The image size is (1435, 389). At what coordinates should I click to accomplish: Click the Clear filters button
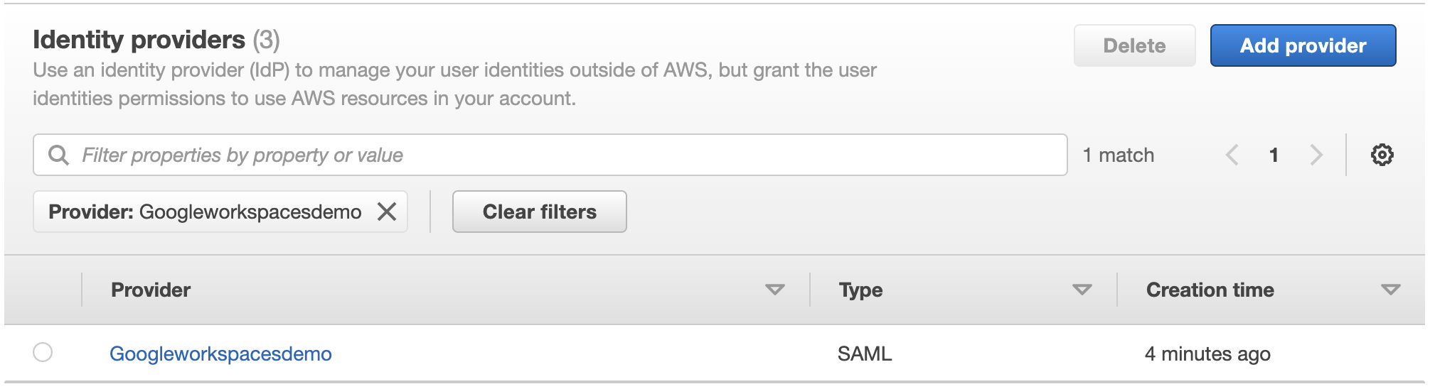pos(539,212)
